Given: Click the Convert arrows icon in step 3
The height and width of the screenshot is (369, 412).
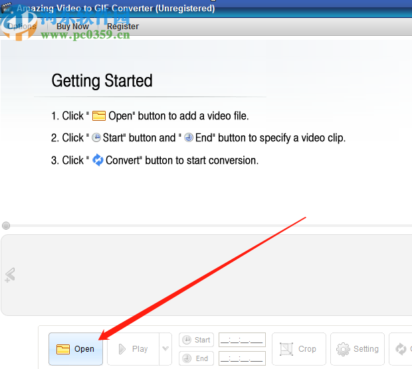Looking at the screenshot, I should click(98, 160).
